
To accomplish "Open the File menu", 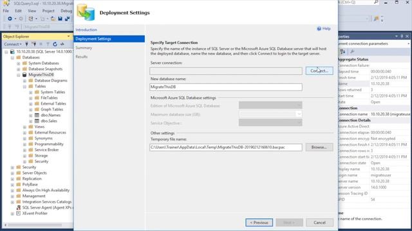I will pos(6,11).
